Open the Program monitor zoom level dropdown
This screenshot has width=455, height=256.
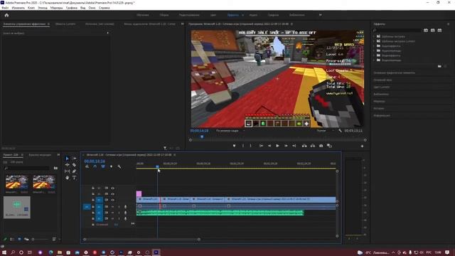[x=230, y=131]
